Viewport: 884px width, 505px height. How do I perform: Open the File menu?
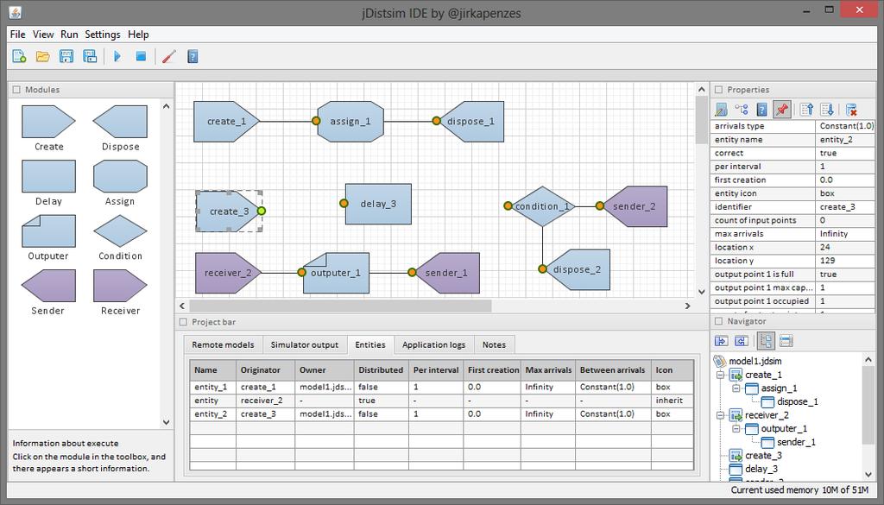tap(17, 35)
